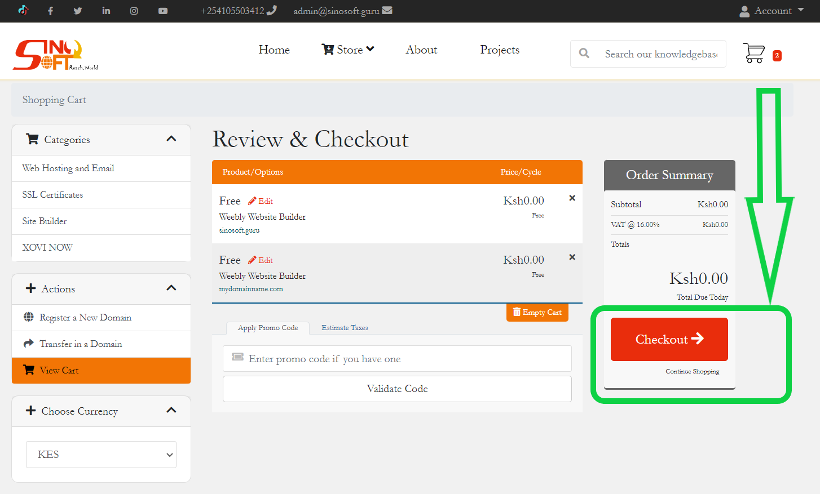Select Register a New Domain
Image resolution: width=820 pixels, height=494 pixels.
pos(85,318)
